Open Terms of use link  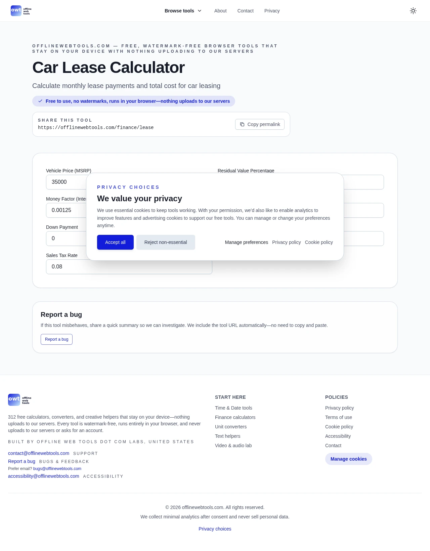tap(339, 417)
